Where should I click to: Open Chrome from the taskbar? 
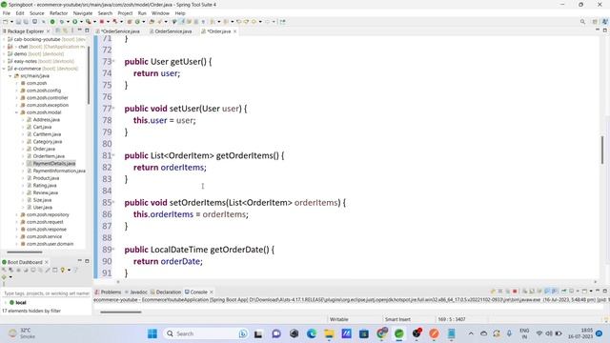(381, 333)
